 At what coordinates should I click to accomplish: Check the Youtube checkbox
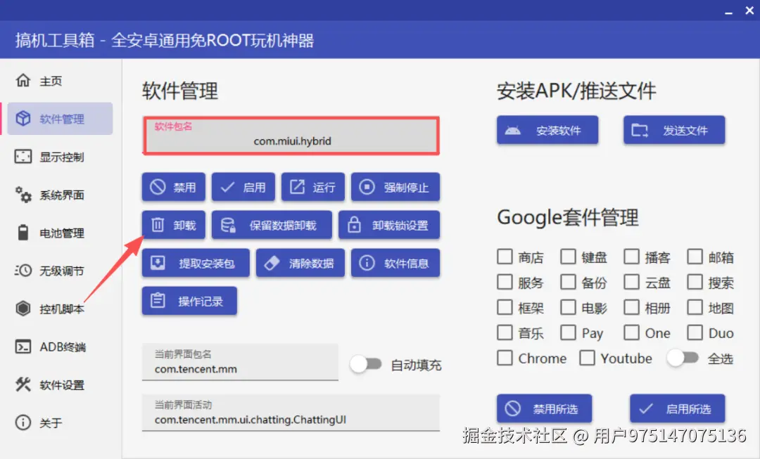587,358
